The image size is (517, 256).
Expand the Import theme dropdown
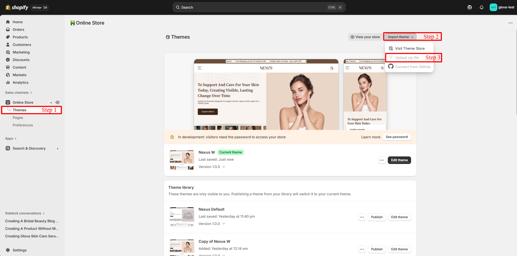point(401,37)
